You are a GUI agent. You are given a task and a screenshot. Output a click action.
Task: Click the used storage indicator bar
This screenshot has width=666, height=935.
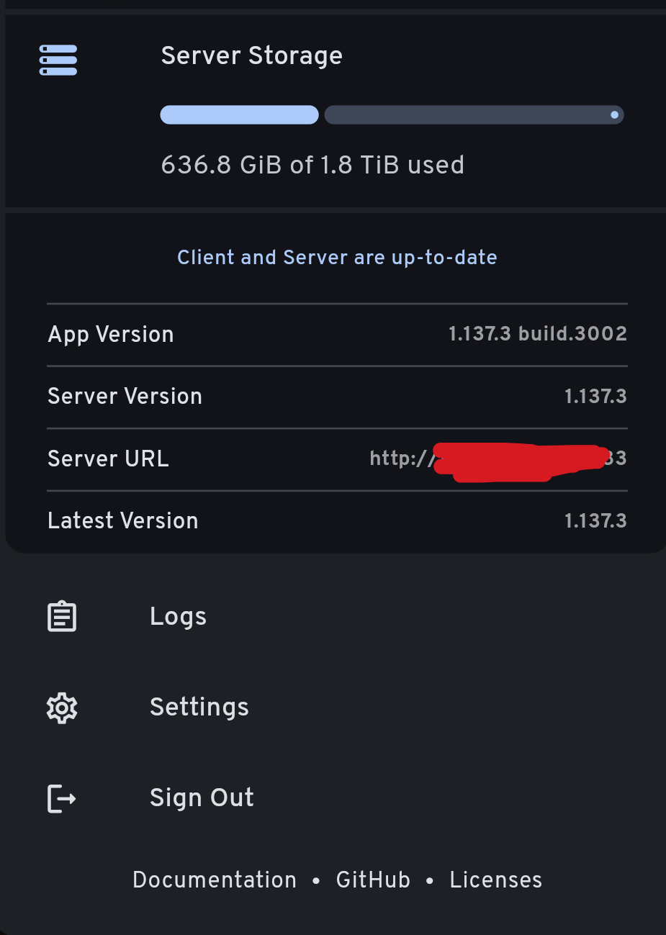pos(239,114)
